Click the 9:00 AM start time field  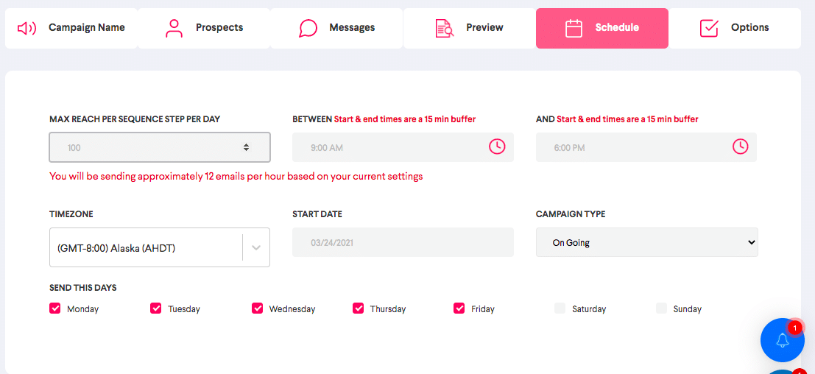click(403, 147)
